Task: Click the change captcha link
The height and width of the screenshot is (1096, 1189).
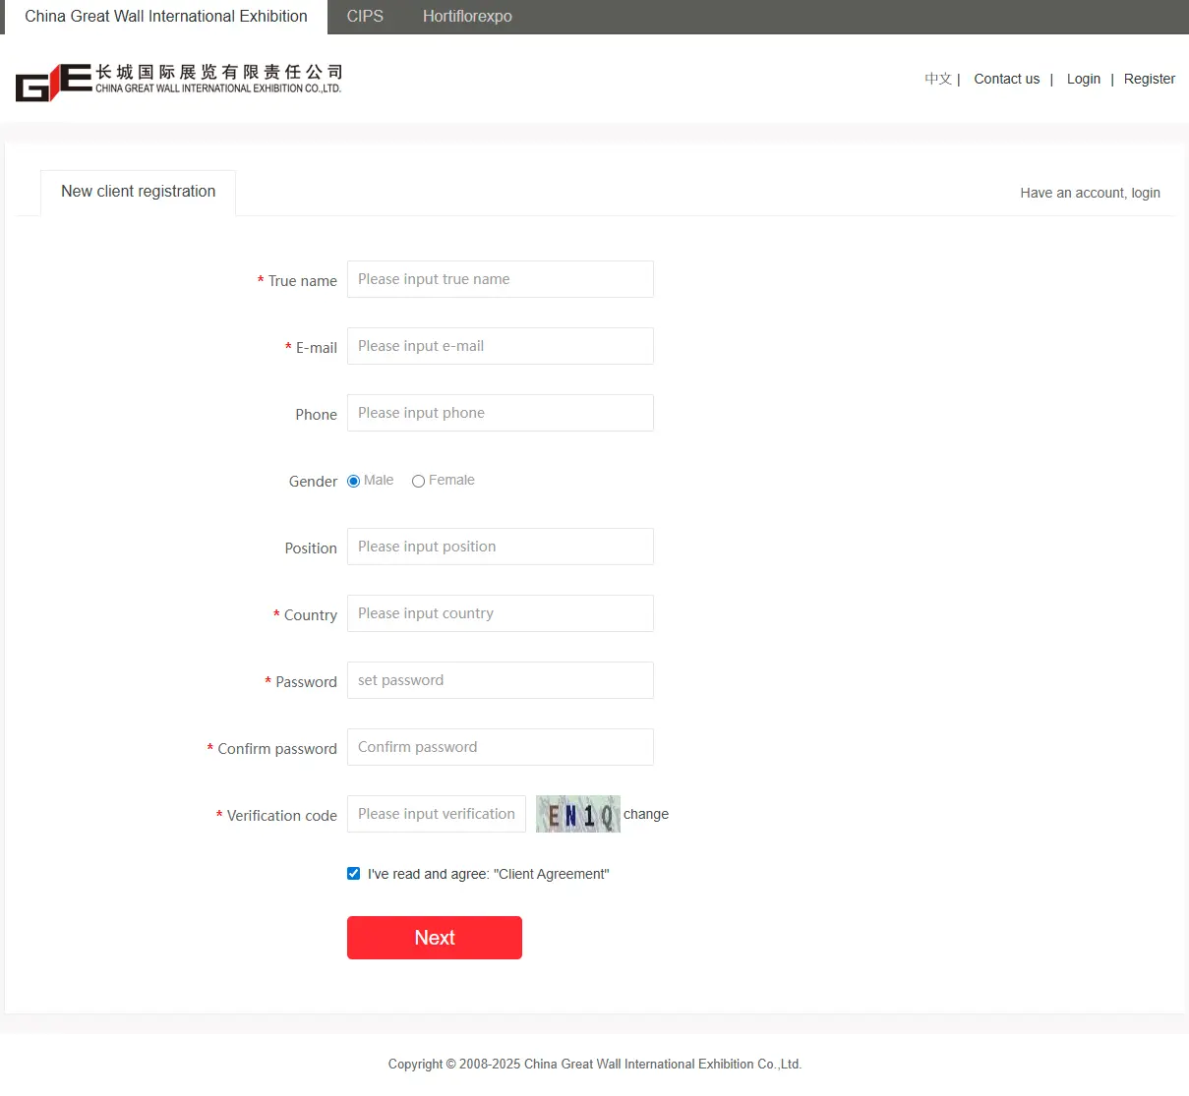Action: pyautogui.click(x=646, y=814)
